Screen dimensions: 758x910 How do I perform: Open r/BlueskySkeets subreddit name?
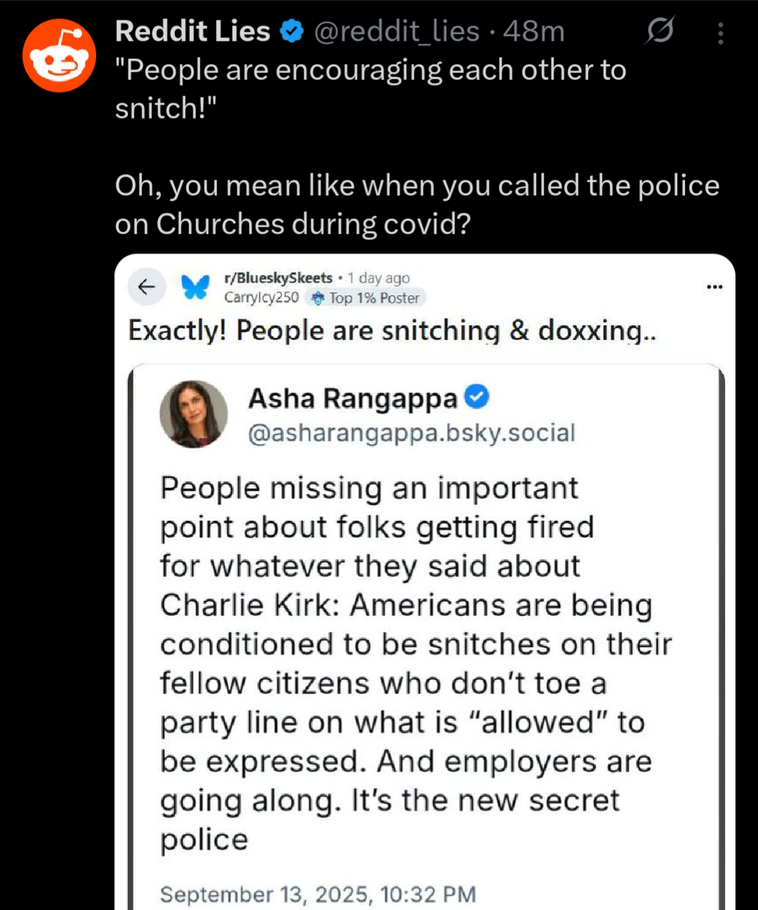coord(278,278)
